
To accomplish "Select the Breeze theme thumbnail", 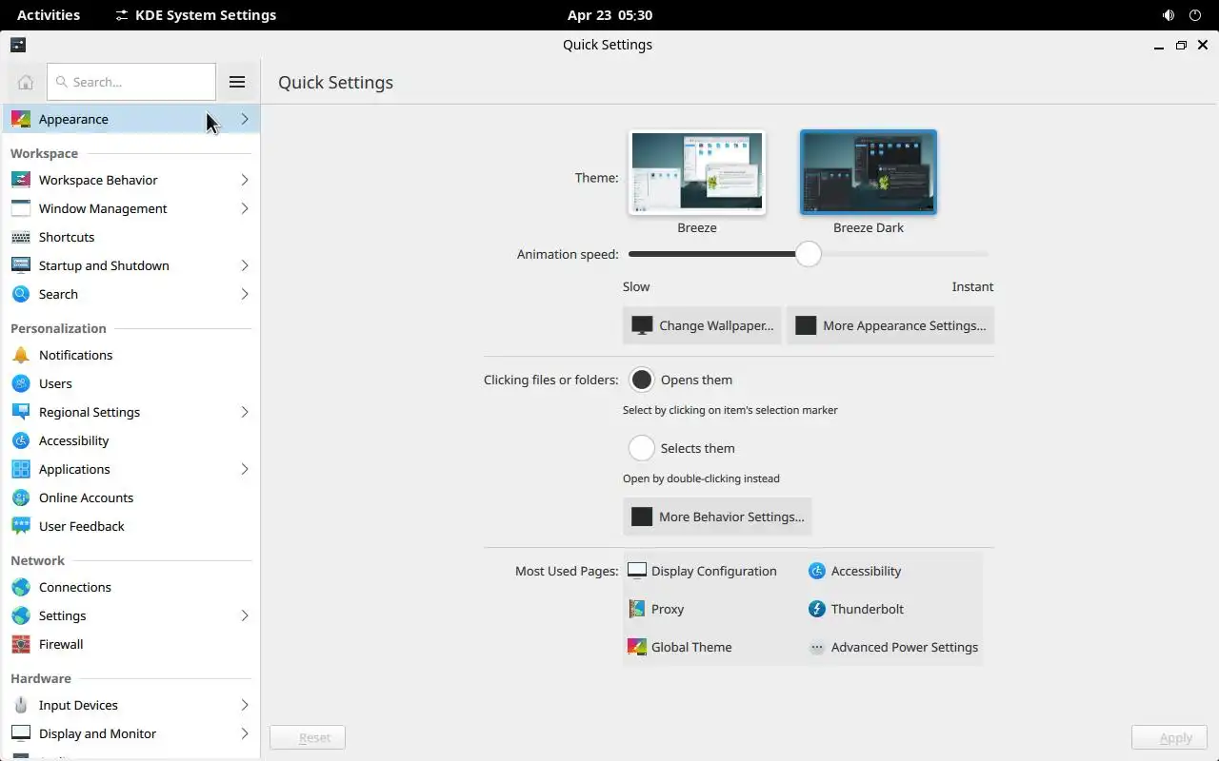I will [x=697, y=172].
